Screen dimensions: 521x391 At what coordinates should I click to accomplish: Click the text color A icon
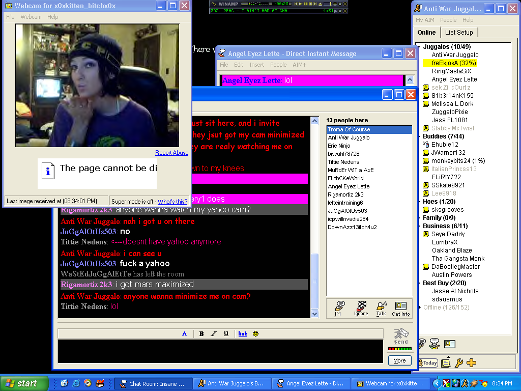(x=184, y=333)
